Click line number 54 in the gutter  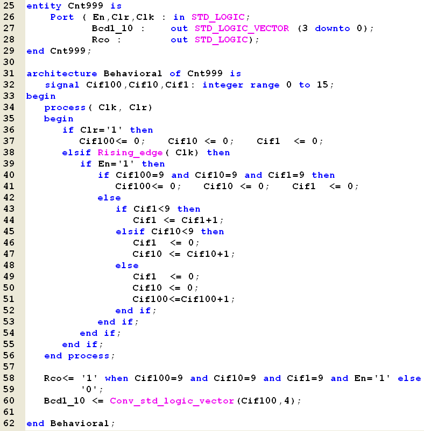(9, 333)
